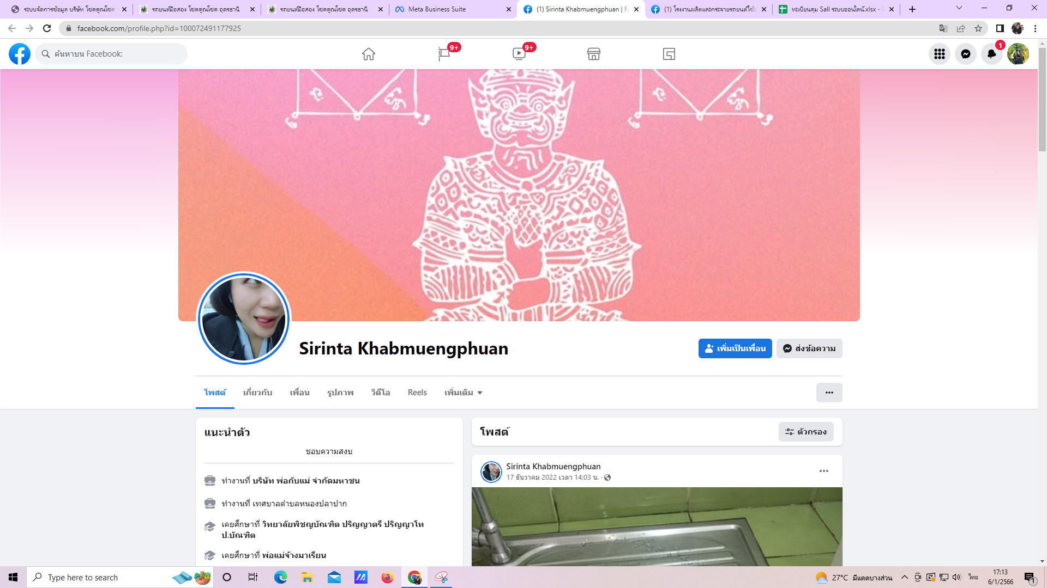Expand the เพิ่มเติม dropdown tab
The width and height of the screenshot is (1047, 588).
(463, 393)
